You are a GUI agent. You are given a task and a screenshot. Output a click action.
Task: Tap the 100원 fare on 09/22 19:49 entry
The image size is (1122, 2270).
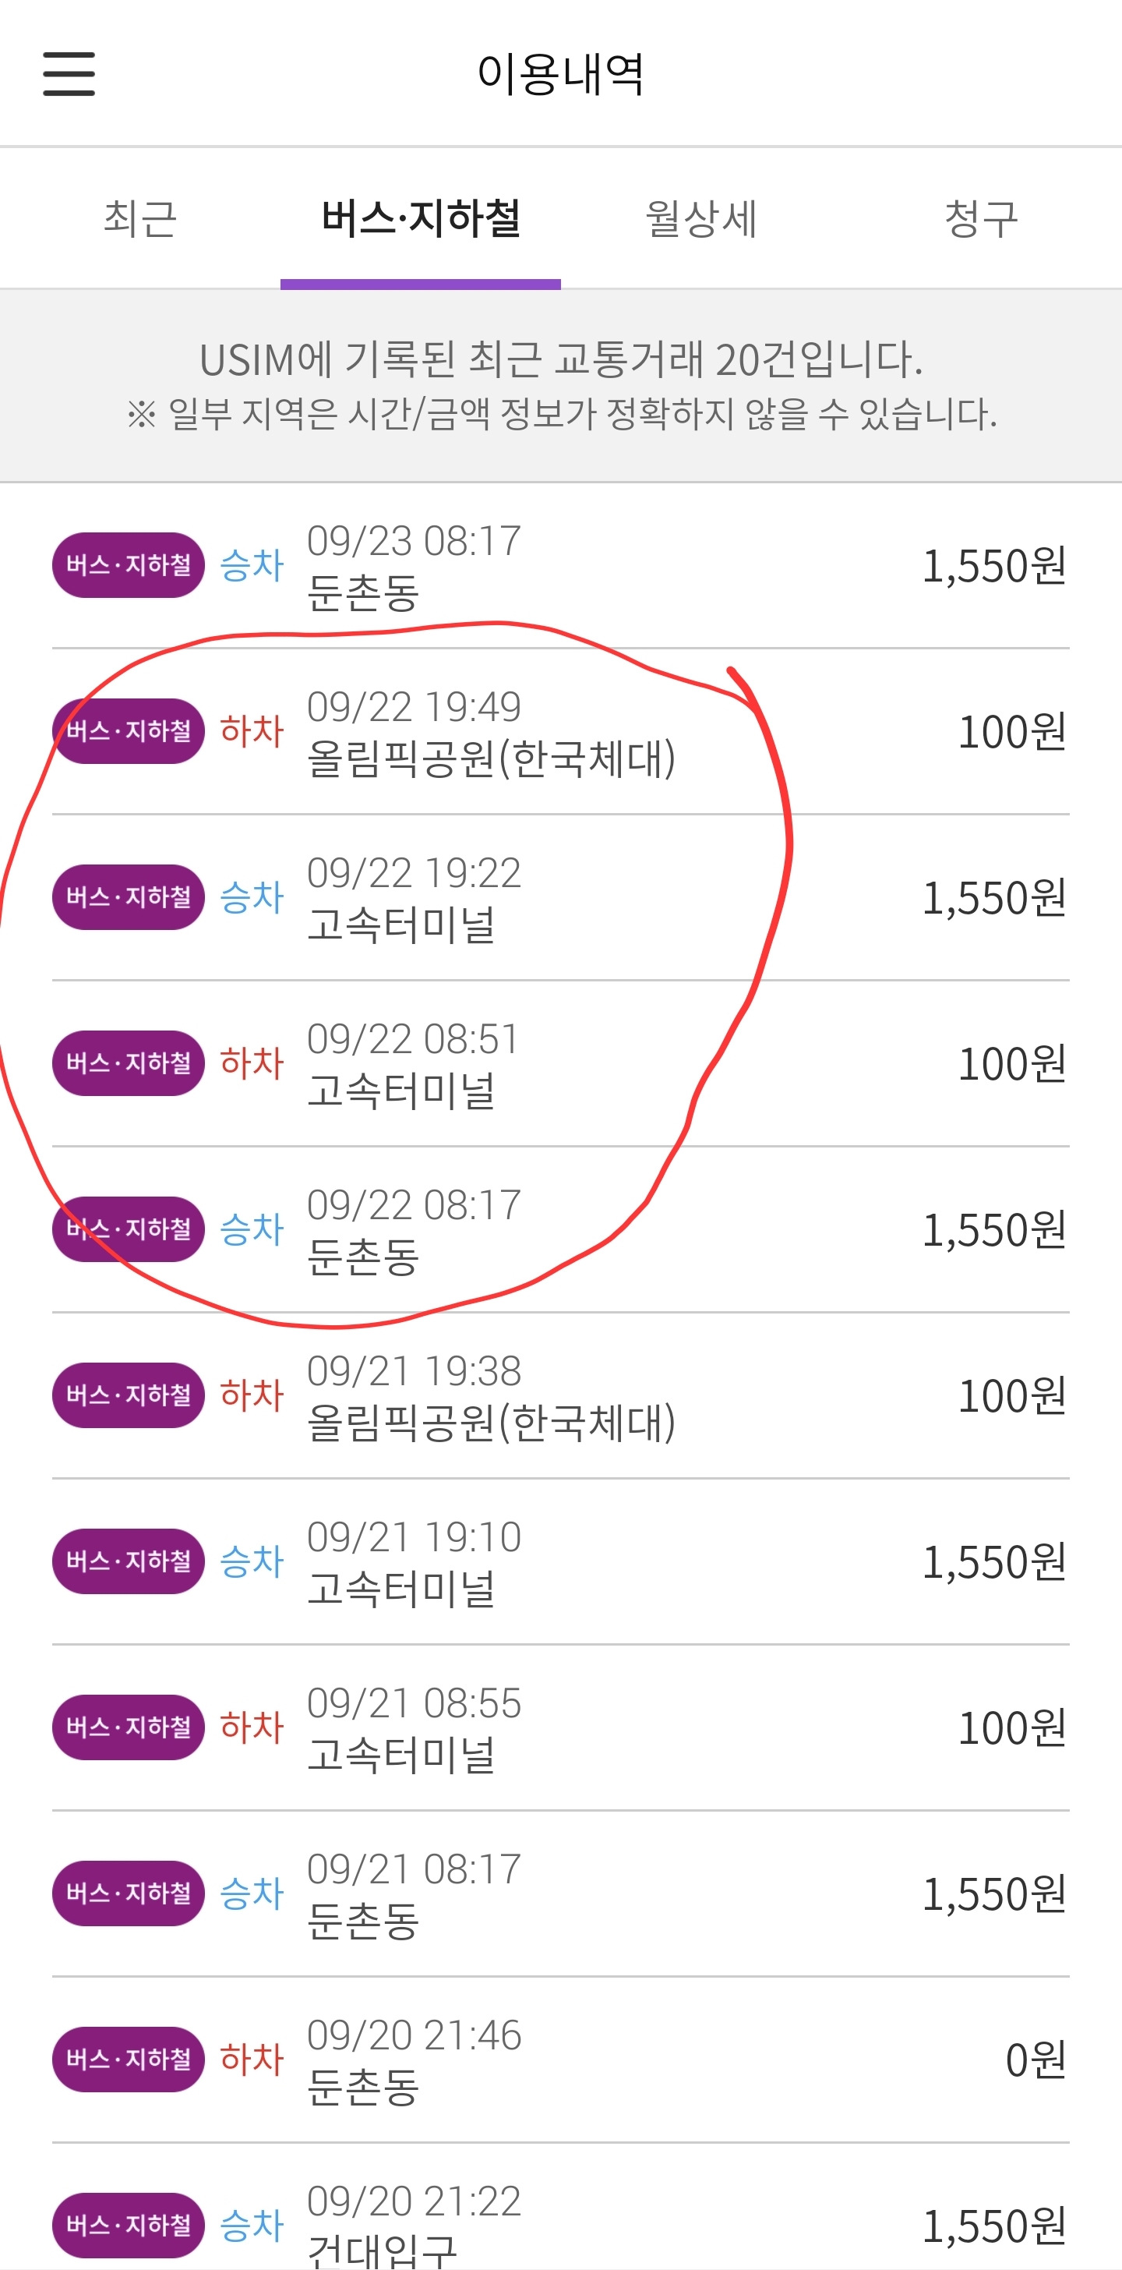pos(1013,731)
